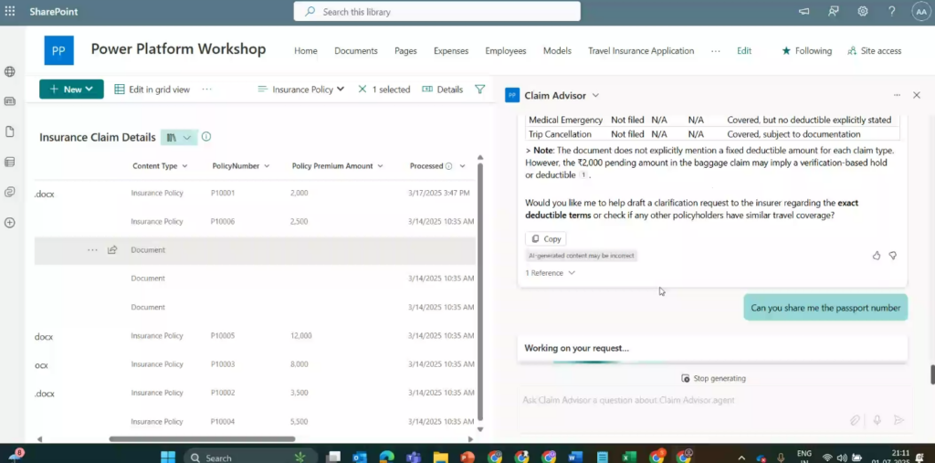Open Models in site navigation
Screen dimensions: 935x463
click(557, 51)
